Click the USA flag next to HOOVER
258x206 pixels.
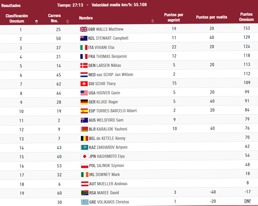84,93
